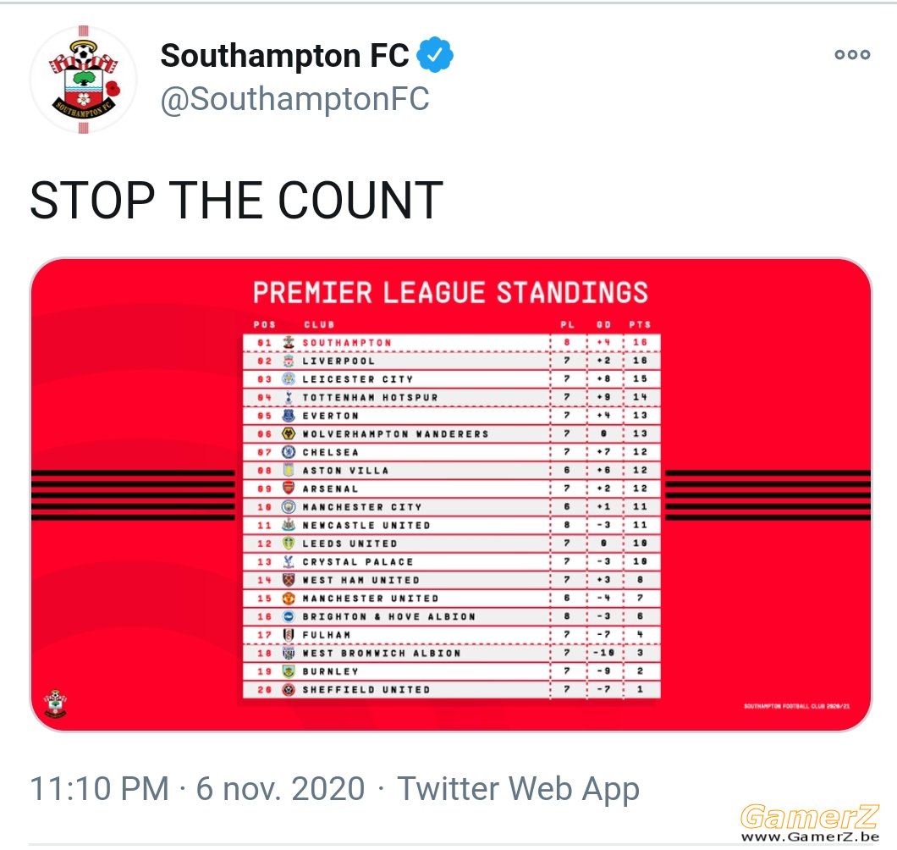Open the three-dot more options menu
The width and height of the screenshot is (897, 850).
click(852, 54)
